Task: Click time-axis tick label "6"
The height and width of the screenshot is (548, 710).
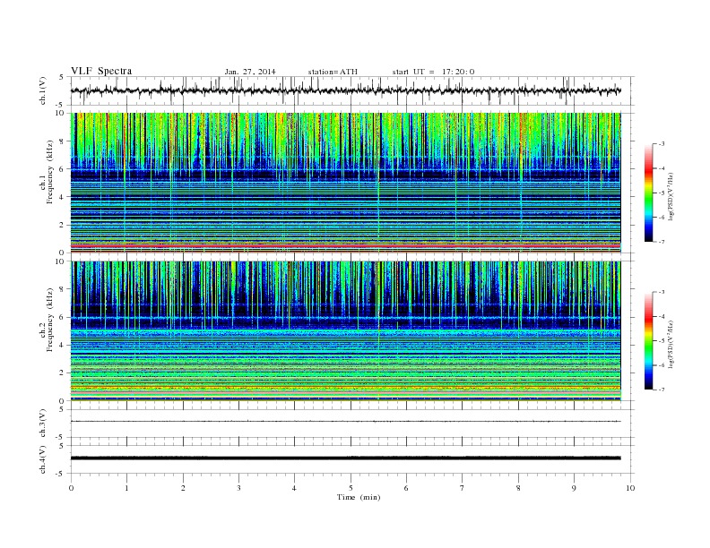Action: pos(406,488)
